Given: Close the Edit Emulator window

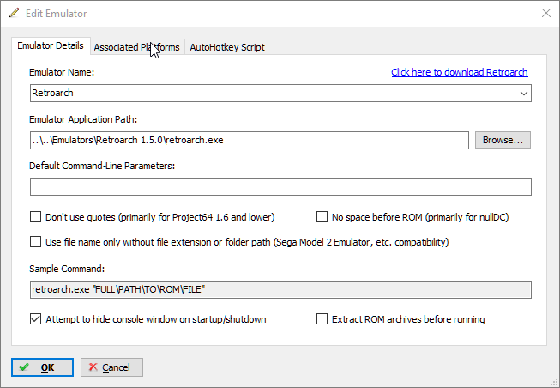Looking at the screenshot, I should pos(545,13).
